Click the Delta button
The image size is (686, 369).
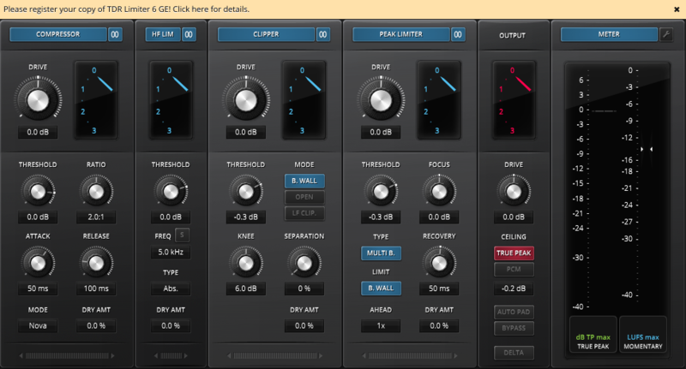coord(513,353)
